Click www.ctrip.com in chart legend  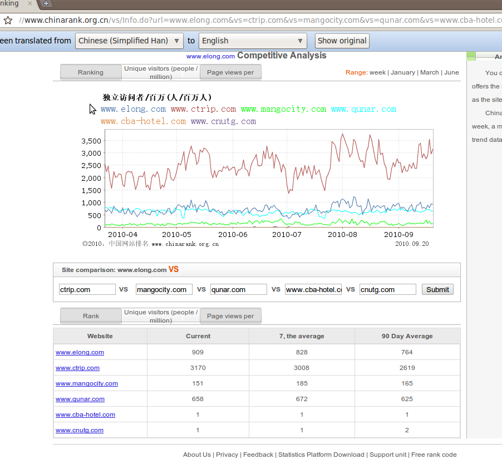(x=203, y=109)
